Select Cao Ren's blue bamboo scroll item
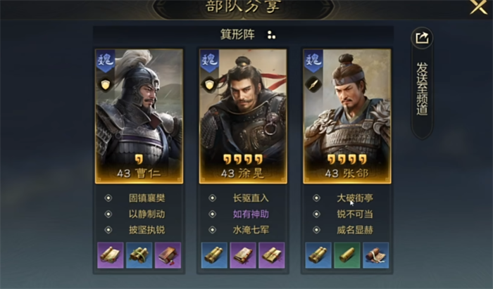Image resolution: width=493 pixels, height=289 pixels. 139,255
